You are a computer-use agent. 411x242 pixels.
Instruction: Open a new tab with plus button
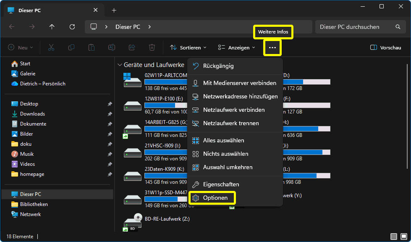pos(114,10)
